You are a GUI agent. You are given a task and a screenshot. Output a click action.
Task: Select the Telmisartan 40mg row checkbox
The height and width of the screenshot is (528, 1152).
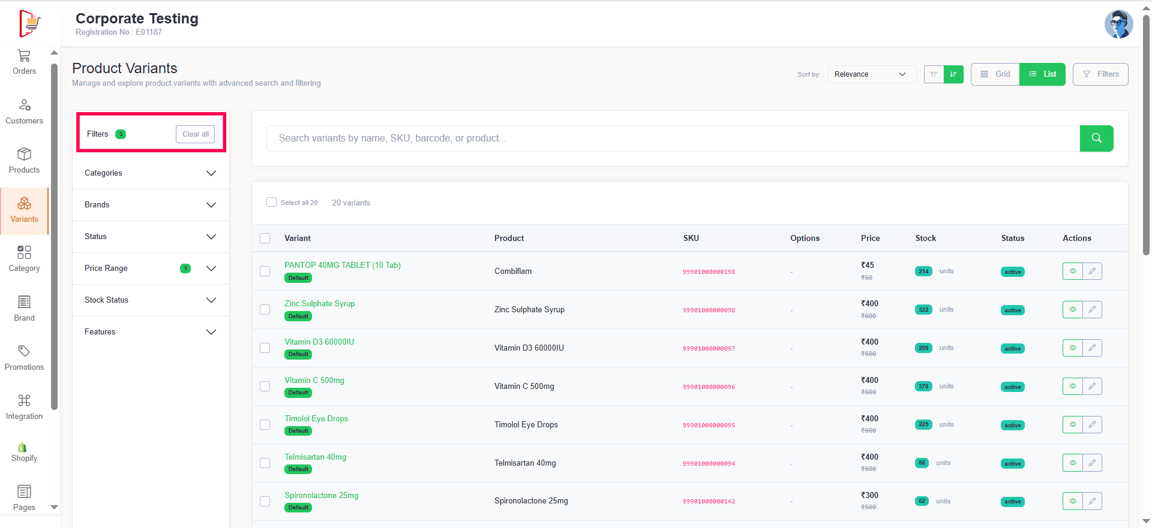265,463
